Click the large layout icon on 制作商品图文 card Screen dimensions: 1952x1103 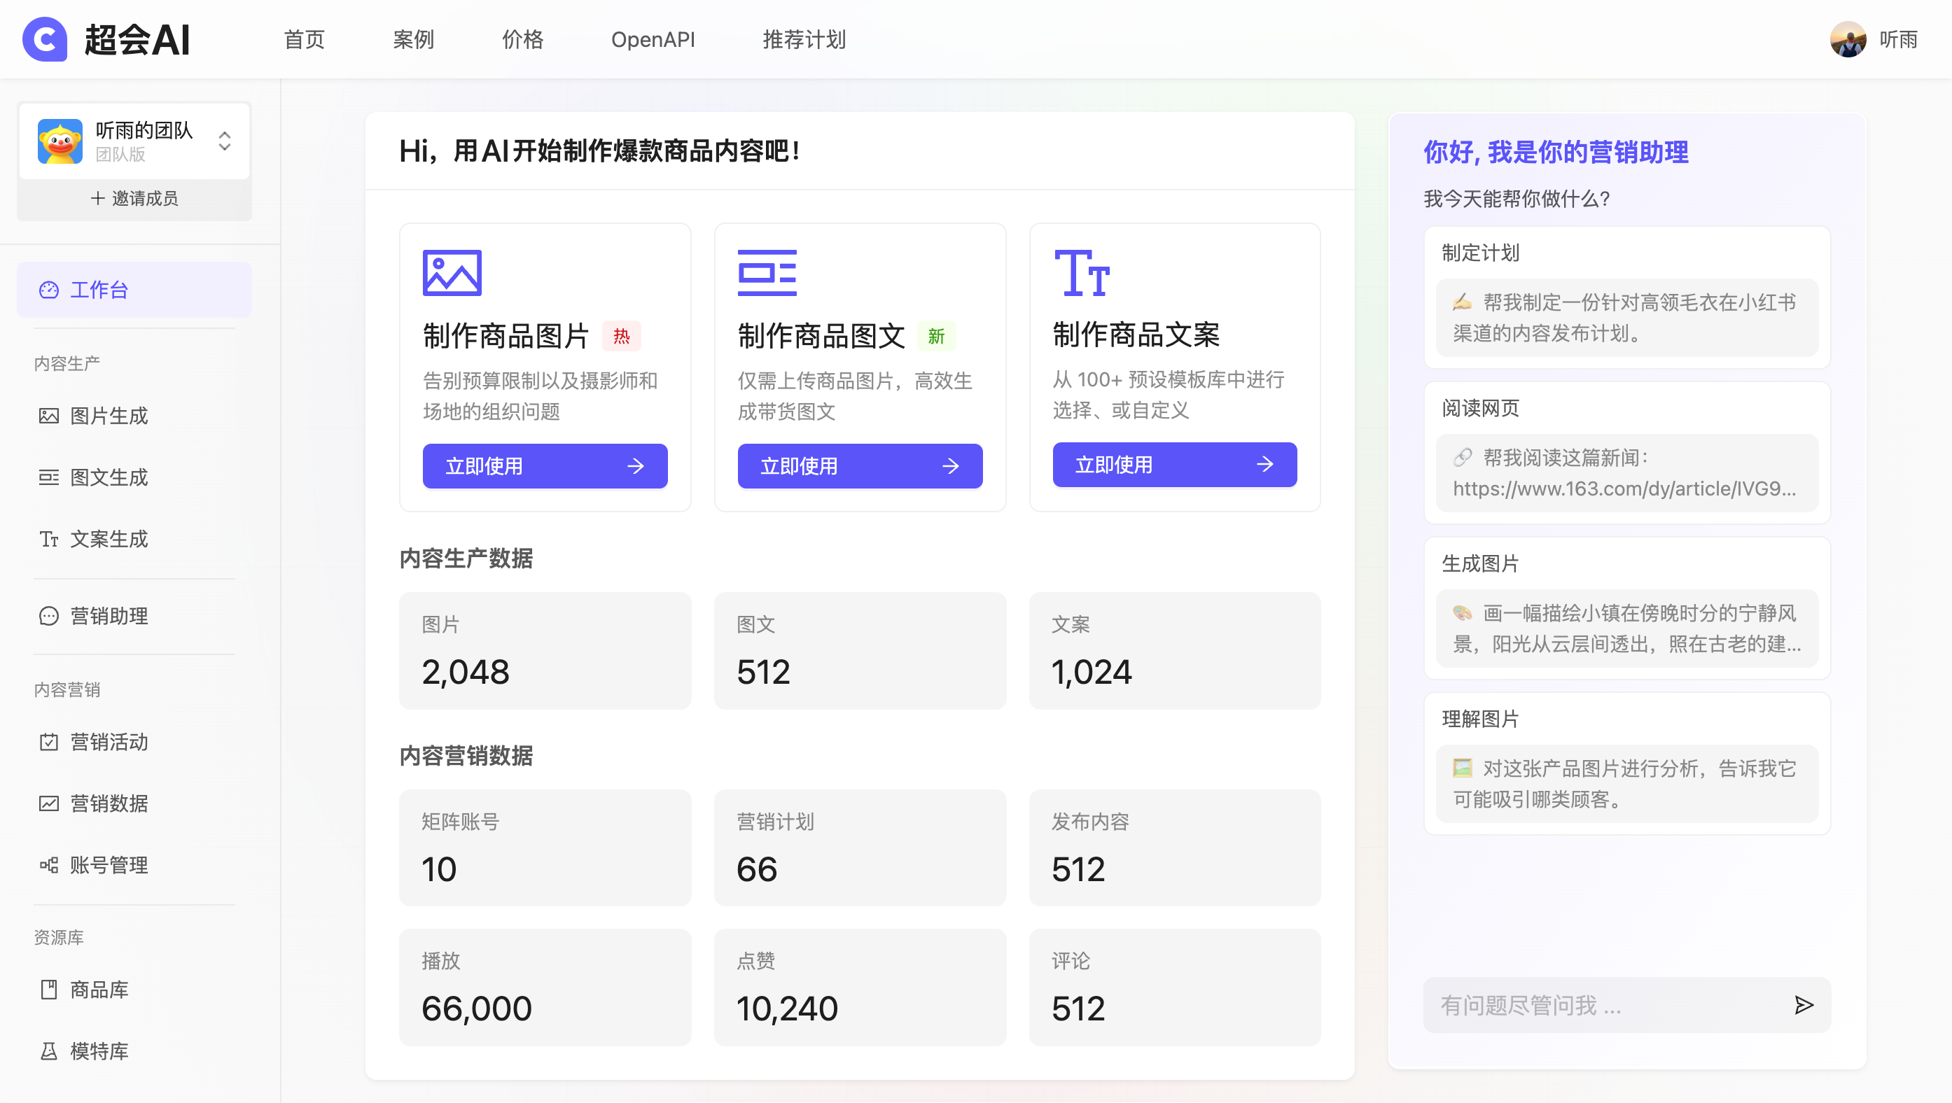tap(767, 273)
